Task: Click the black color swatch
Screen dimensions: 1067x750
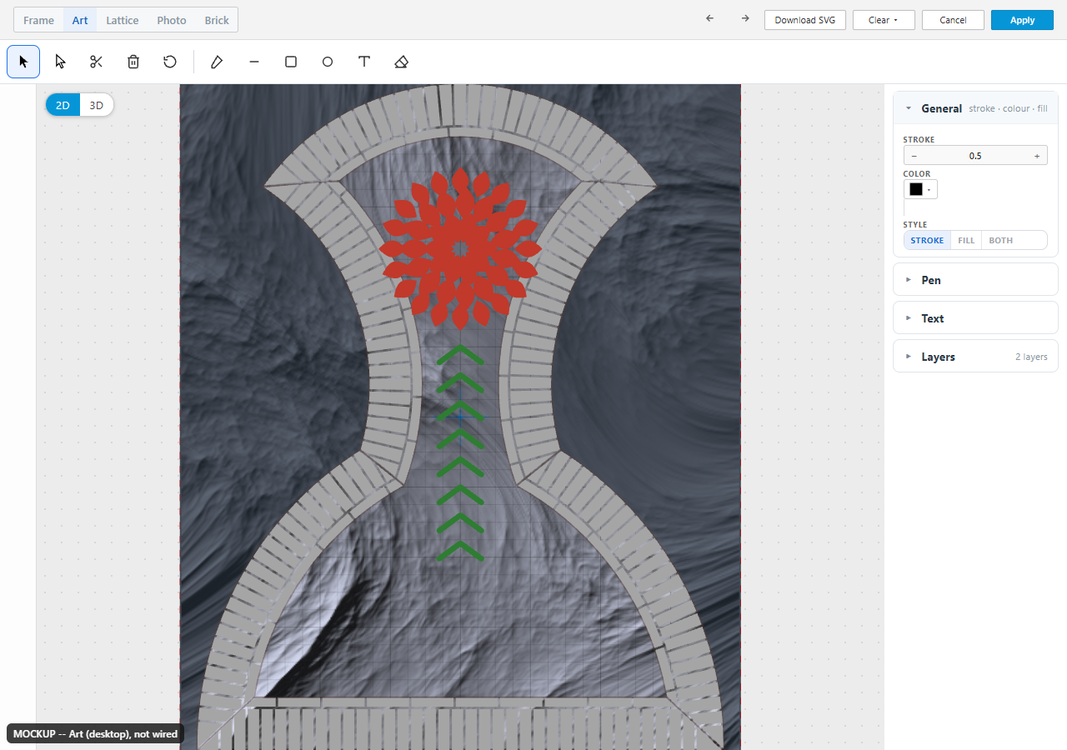Action: click(916, 190)
